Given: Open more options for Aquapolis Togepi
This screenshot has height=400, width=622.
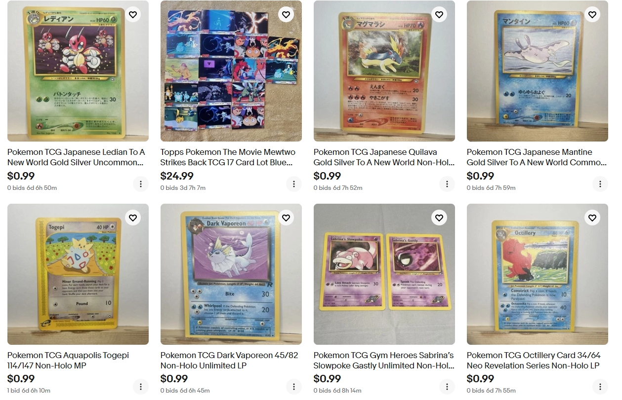Looking at the screenshot, I should coord(141,387).
